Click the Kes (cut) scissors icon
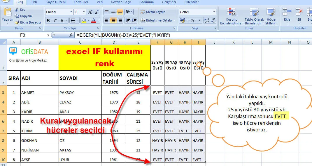 [17, 10]
